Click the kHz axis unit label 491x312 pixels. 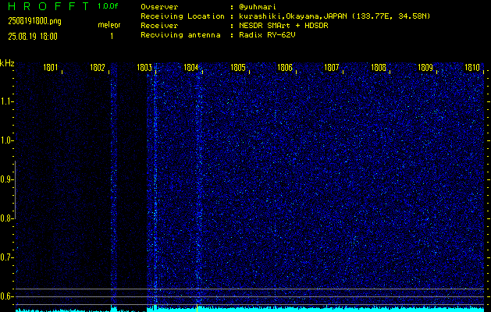(x=7, y=63)
